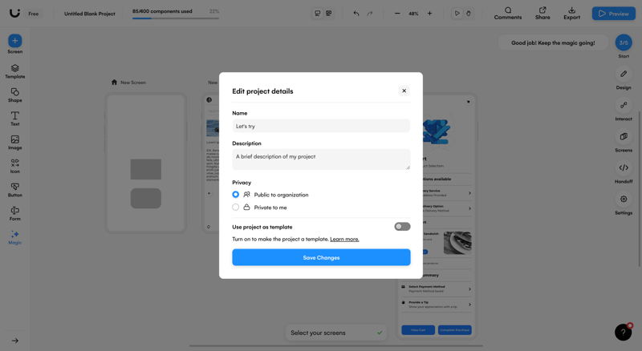The image size is (642, 351).
Task: Click the Preview button
Action: point(613,14)
